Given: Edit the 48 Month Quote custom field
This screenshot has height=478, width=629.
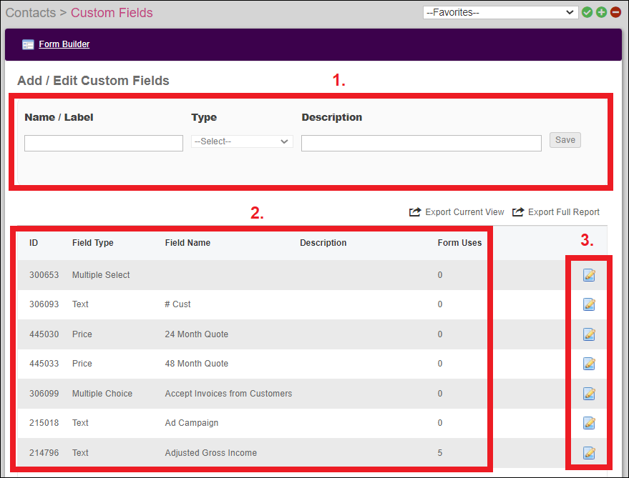Looking at the screenshot, I should 589,364.
